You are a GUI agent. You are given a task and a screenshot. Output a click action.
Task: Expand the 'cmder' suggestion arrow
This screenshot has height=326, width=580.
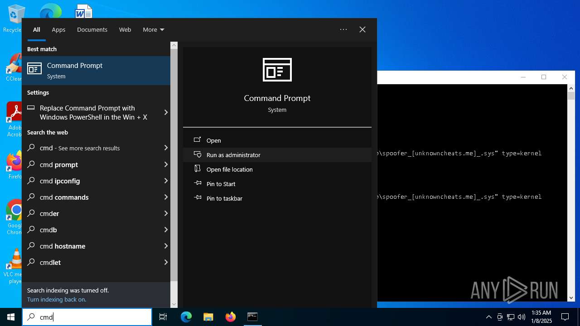(x=166, y=213)
